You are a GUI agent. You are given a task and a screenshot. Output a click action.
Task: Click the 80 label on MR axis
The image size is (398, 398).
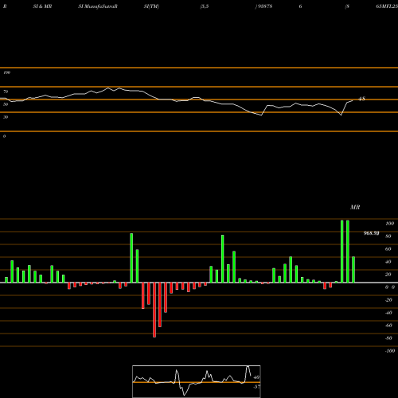[x=388, y=236]
